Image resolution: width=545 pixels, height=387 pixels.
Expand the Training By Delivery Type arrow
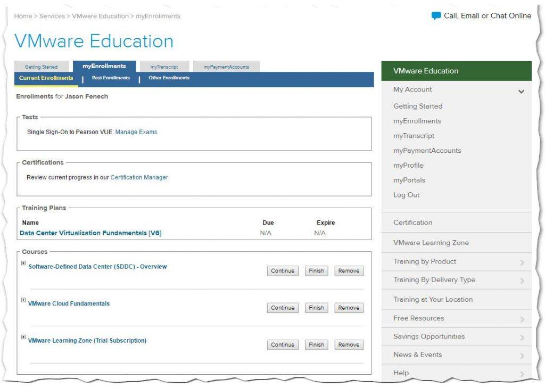pos(522,281)
